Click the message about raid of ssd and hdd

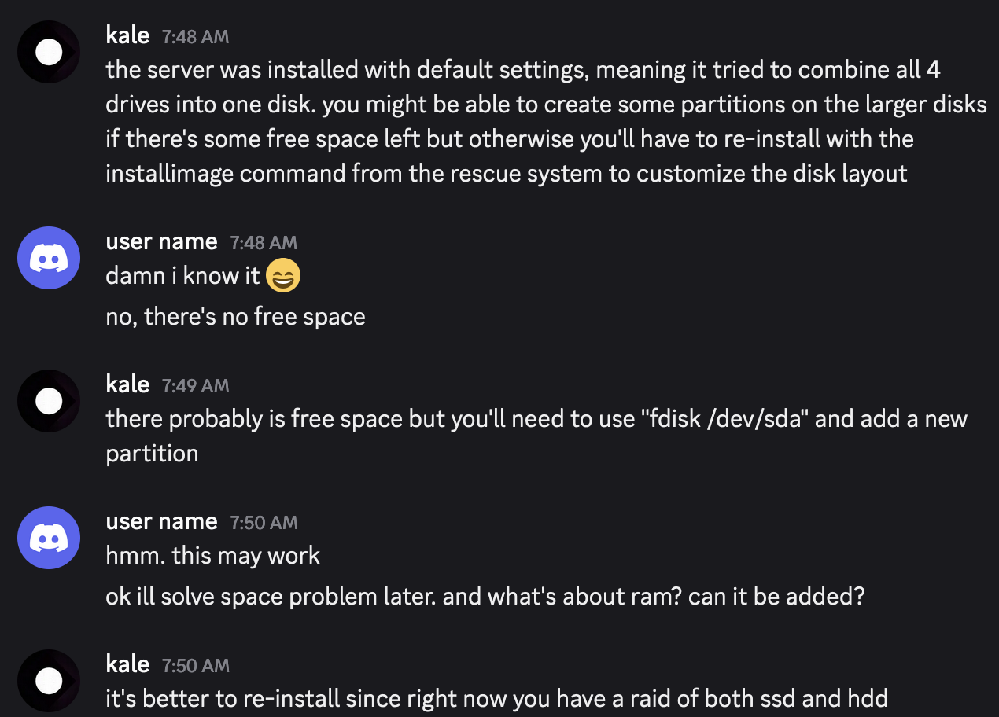496,698
